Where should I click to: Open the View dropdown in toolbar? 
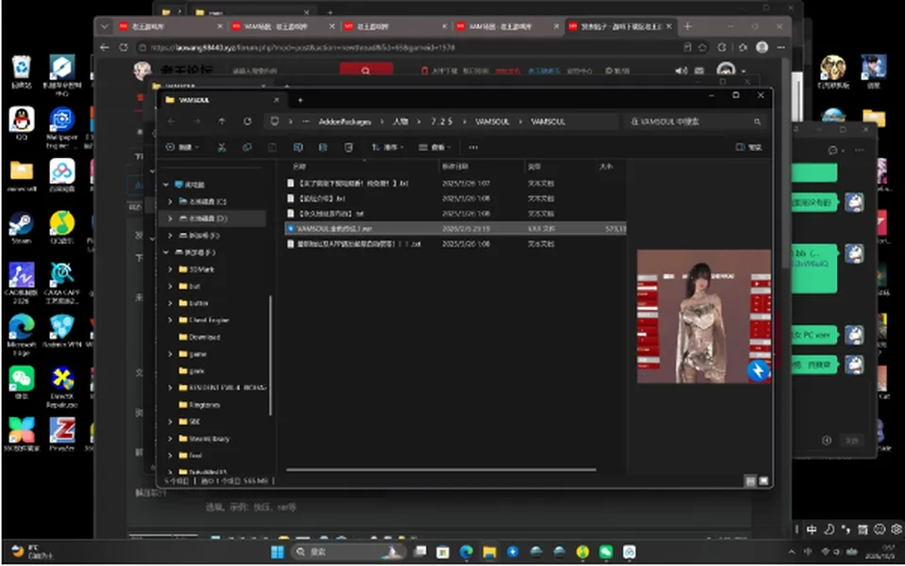(x=435, y=148)
